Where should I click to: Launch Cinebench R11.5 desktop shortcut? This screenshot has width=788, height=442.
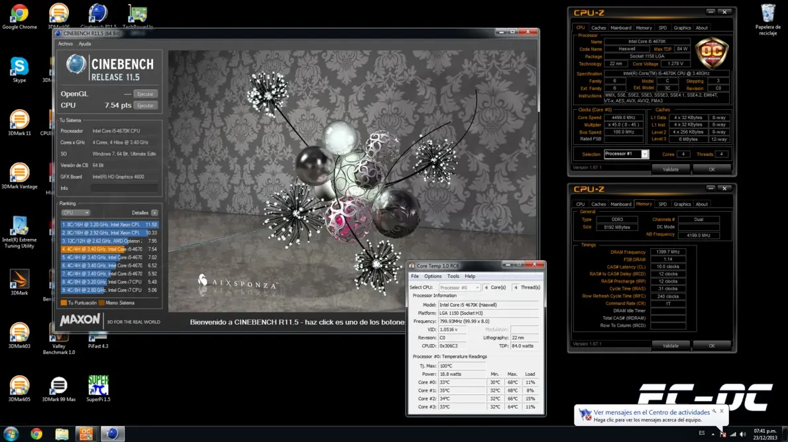[98, 16]
